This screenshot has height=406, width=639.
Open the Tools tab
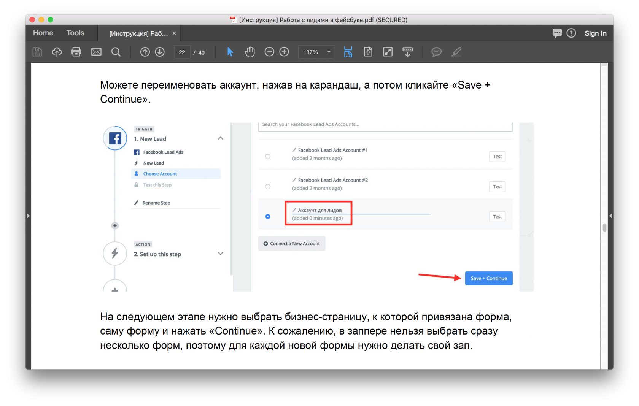[75, 33]
